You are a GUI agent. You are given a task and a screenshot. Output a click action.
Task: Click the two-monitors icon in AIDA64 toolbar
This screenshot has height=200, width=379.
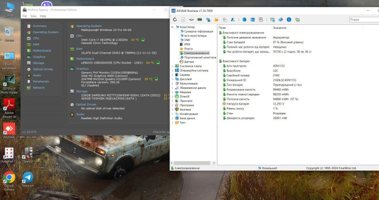[208, 20]
